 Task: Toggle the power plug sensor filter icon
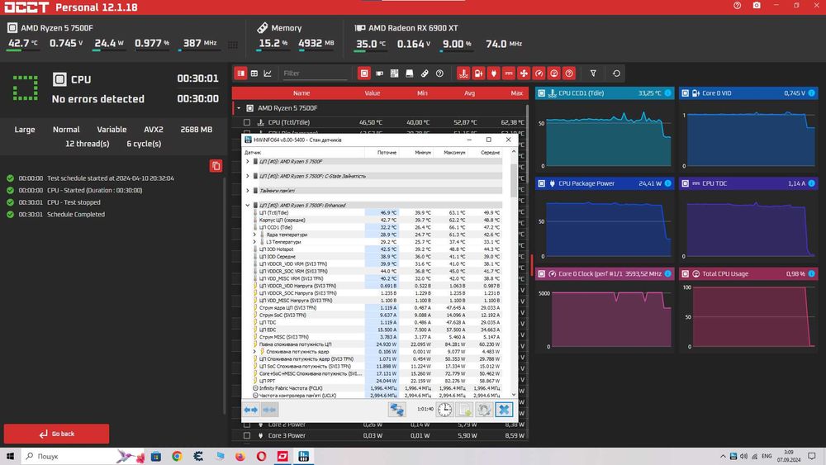494,74
